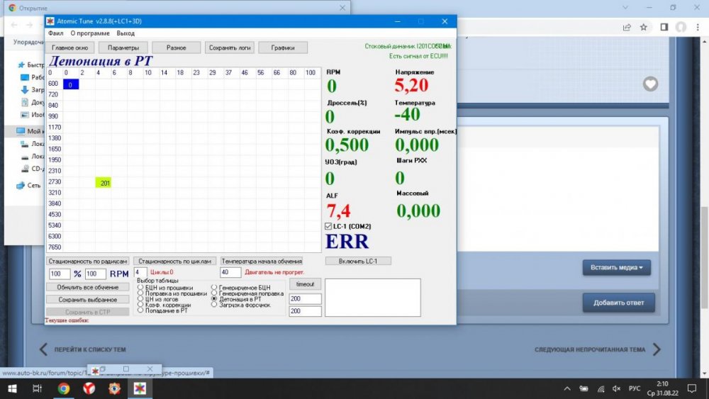Click the orange eye app taskbar icon
The image size is (709, 399).
click(x=114, y=388)
